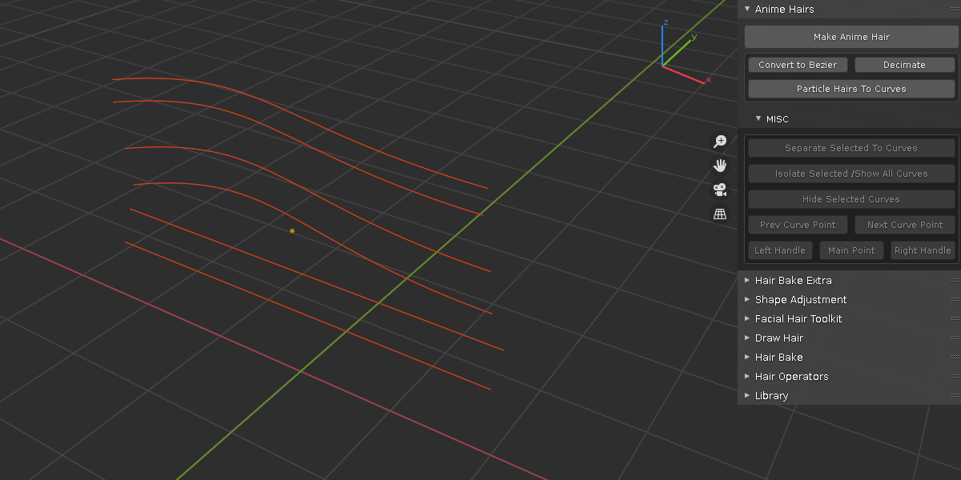This screenshot has width=961, height=480.
Task: Select the orange origin point of curves
Action: click(292, 230)
